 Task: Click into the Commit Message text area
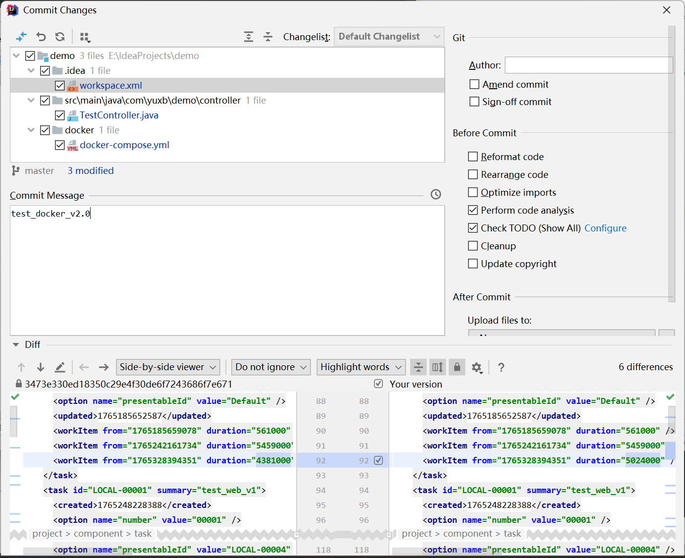coord(227,271)
